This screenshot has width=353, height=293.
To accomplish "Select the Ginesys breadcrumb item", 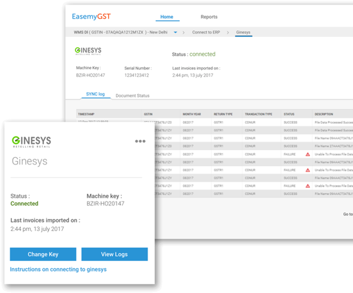I will pyautogui.click(x=243, y=32).
